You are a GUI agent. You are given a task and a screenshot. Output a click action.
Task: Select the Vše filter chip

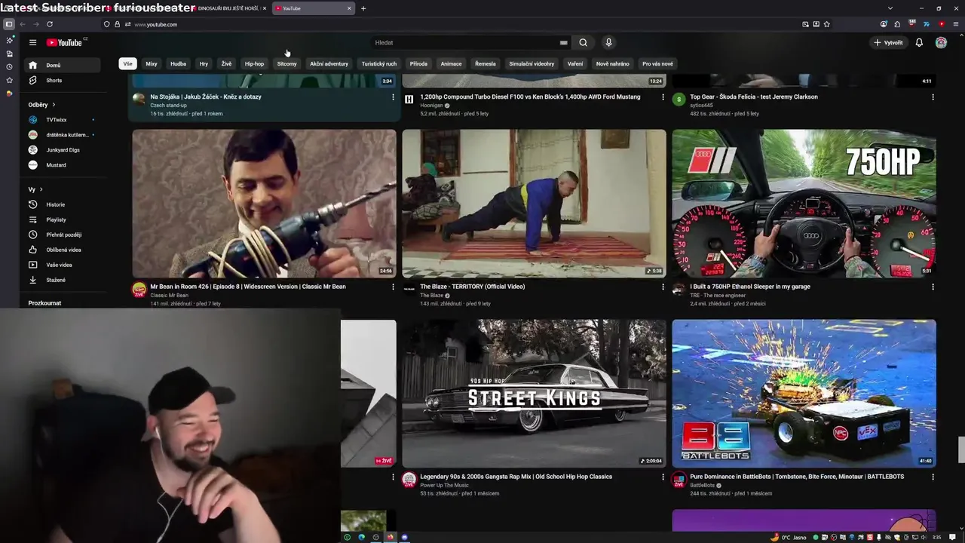(127, 64)
